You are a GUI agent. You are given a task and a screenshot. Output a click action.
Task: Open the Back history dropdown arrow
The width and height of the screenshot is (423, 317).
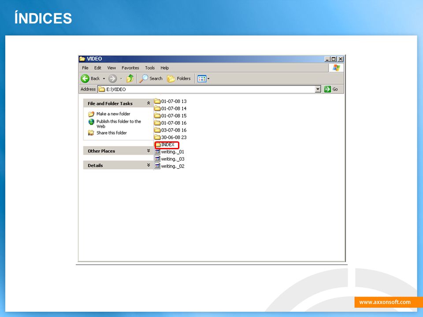coord(104,79)
